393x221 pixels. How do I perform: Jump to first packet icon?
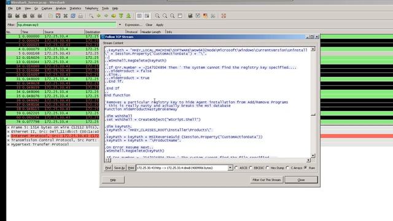point(121,16)
